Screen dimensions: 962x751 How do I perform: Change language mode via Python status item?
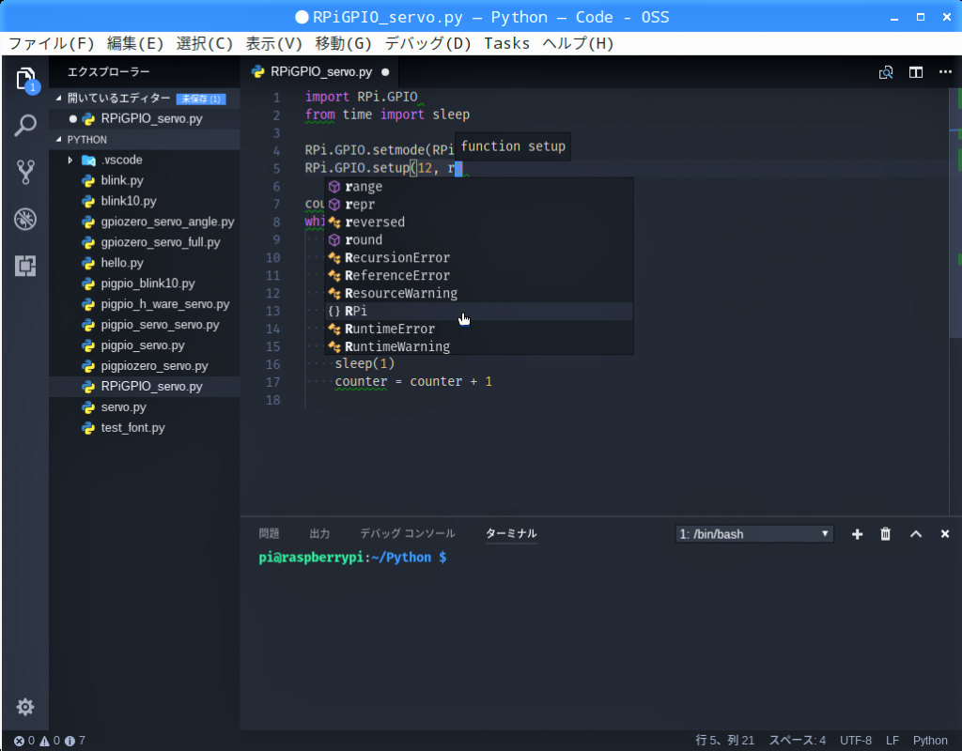pyautogui.click(x=929, y=741)
